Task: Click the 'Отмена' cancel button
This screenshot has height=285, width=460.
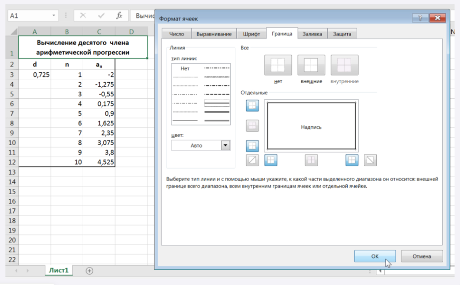Action: (421, 256)
